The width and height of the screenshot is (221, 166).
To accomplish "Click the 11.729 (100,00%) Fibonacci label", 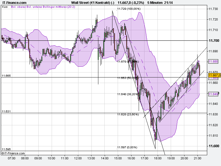I will pyautogui.click(x=128, y=9).
